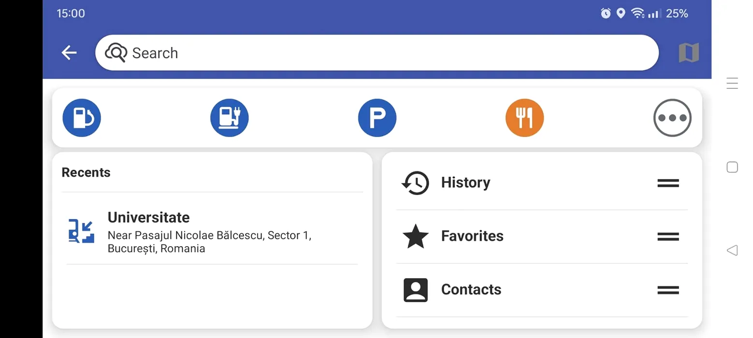The width and height of the screenshot is (753, 338).
Task: Tap the online search cloud icon
Action: tap(116, 52)
